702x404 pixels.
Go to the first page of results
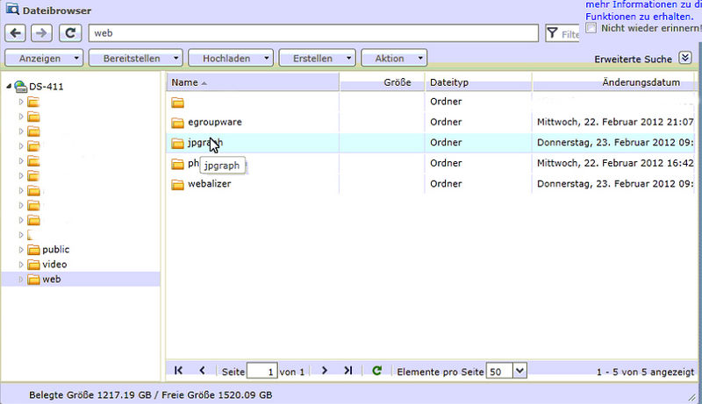click(179, 372)
